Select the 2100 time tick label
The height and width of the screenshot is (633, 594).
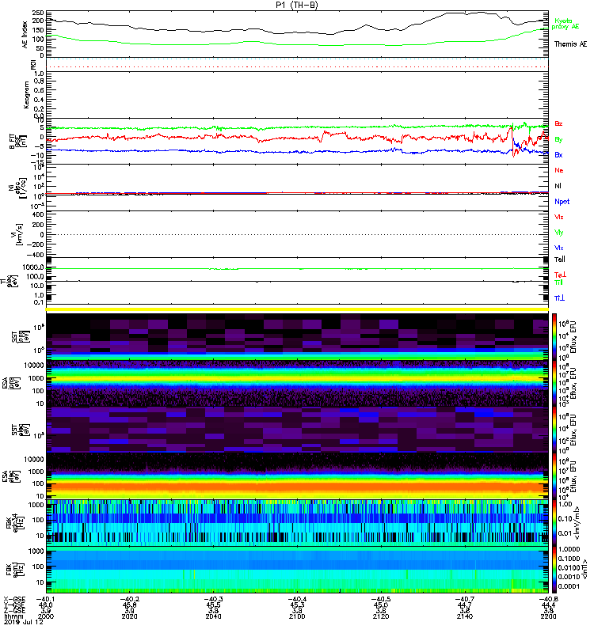click(x=297, y=616)
